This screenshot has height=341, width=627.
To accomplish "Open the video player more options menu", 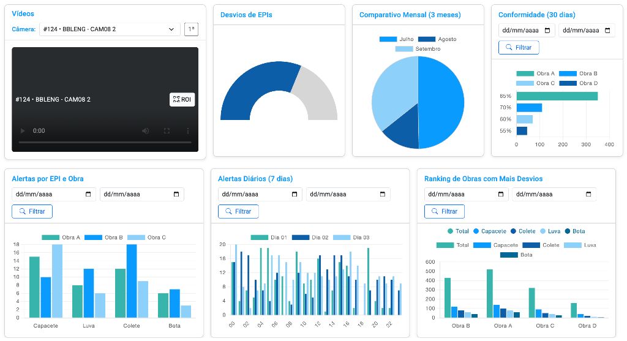I will pos(188,131).
